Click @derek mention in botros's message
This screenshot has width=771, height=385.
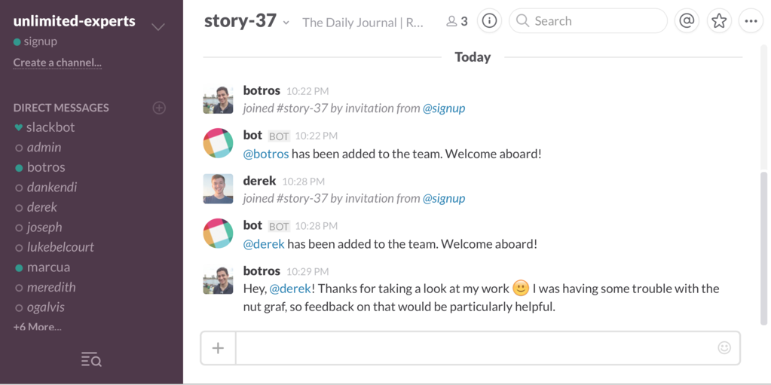point(290,289)
